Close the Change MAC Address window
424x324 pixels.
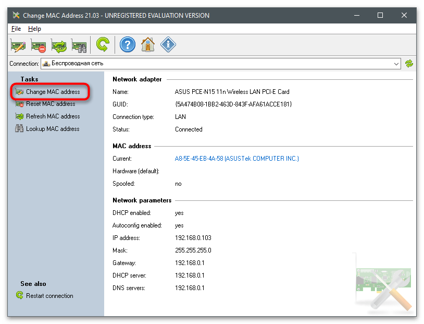pos(404,16)
